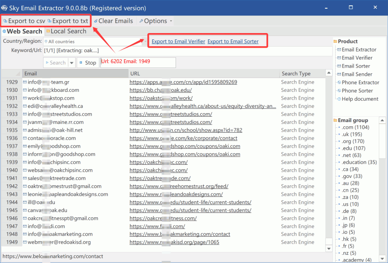Click Clear Emails in toolbar
The image size is (388, 263).
point(113,21)
